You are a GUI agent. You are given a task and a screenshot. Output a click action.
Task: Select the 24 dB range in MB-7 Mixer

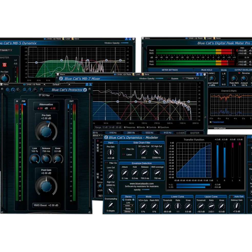tap(112, 127)
